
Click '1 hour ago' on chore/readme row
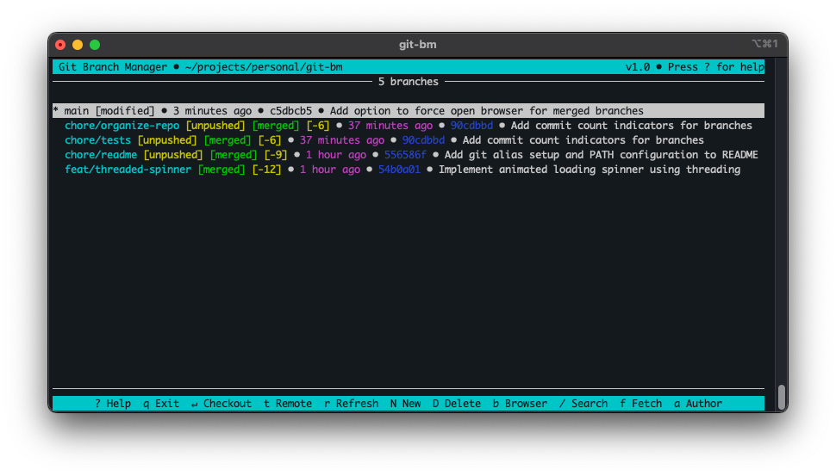click(x=336, y=155)
